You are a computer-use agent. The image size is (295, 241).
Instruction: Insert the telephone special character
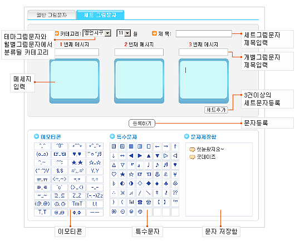tap(140, 202)
